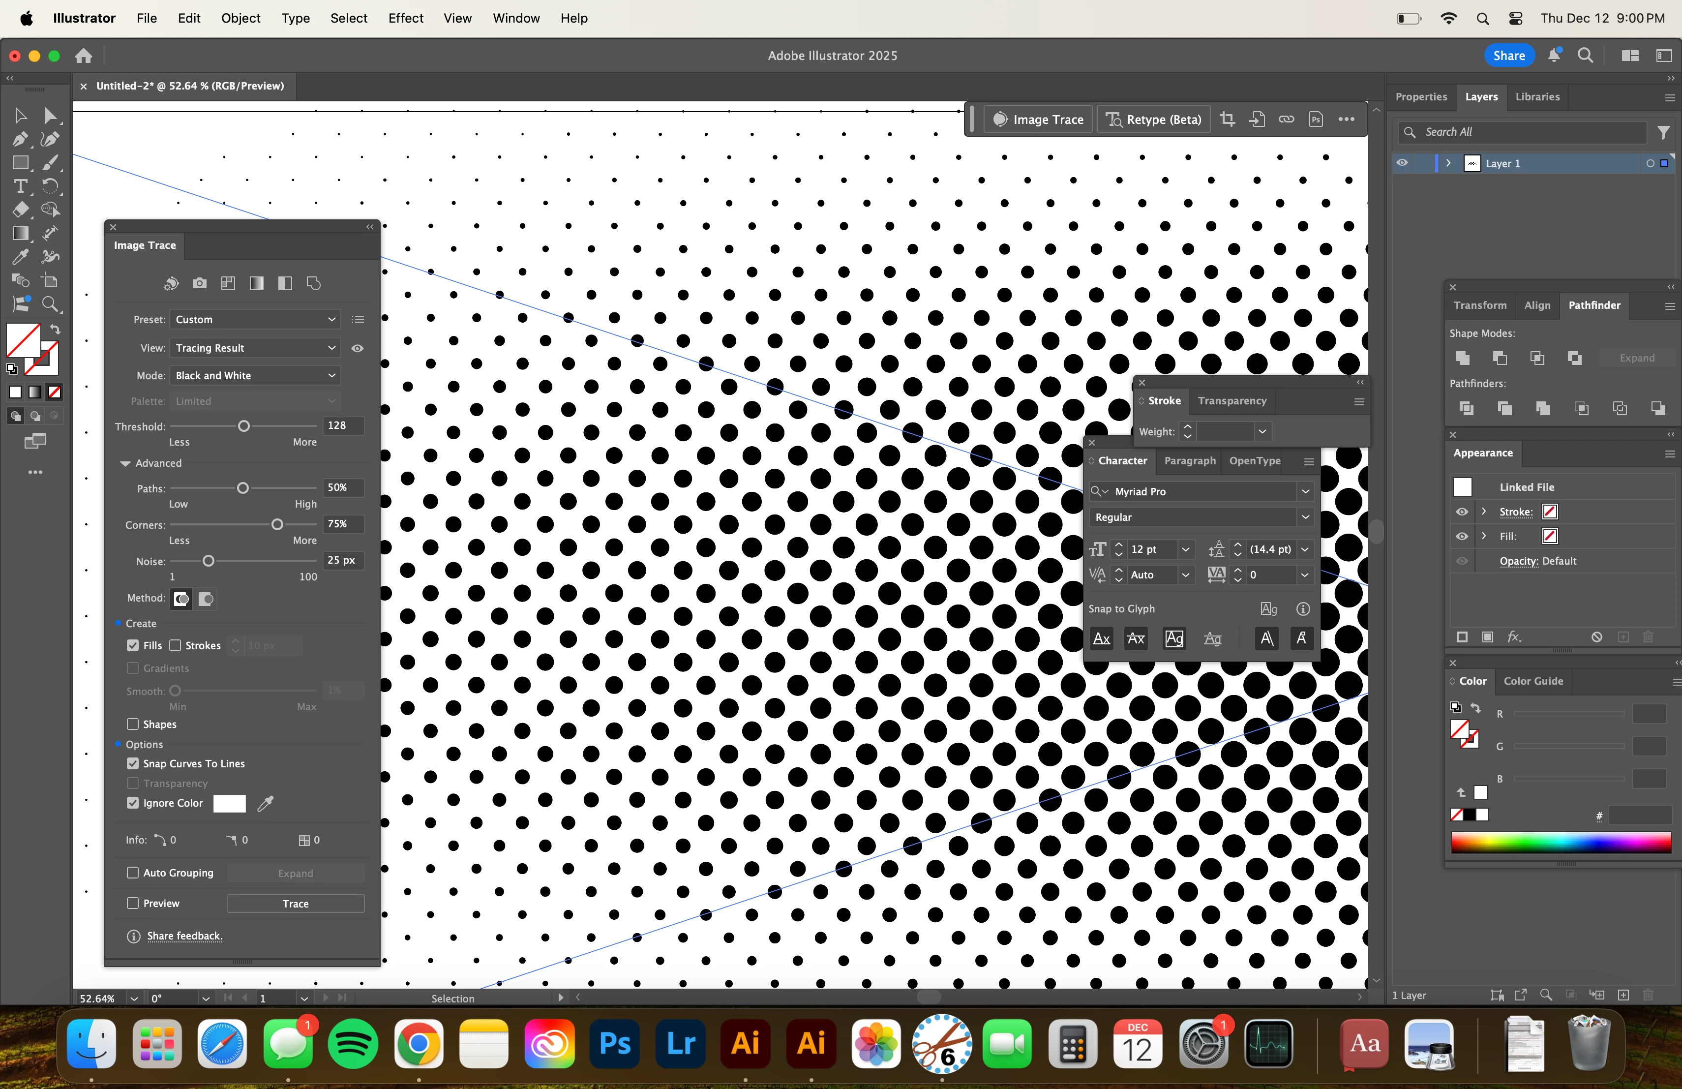Choose the Eyedropper tool in toolbar
The height and width of the screenshot is (1089, 1682).
[x=20, y=257]
